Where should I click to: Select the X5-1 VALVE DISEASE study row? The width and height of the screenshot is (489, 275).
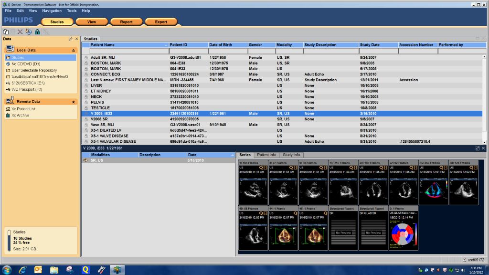(x=282, y=136)
